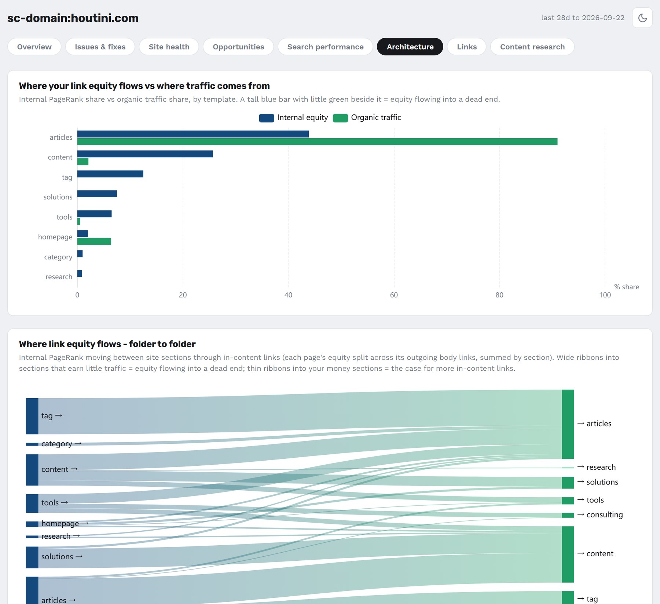Select the 'tag →' source node in Sankey
The image size is (660, 604).
coord(32,416)
